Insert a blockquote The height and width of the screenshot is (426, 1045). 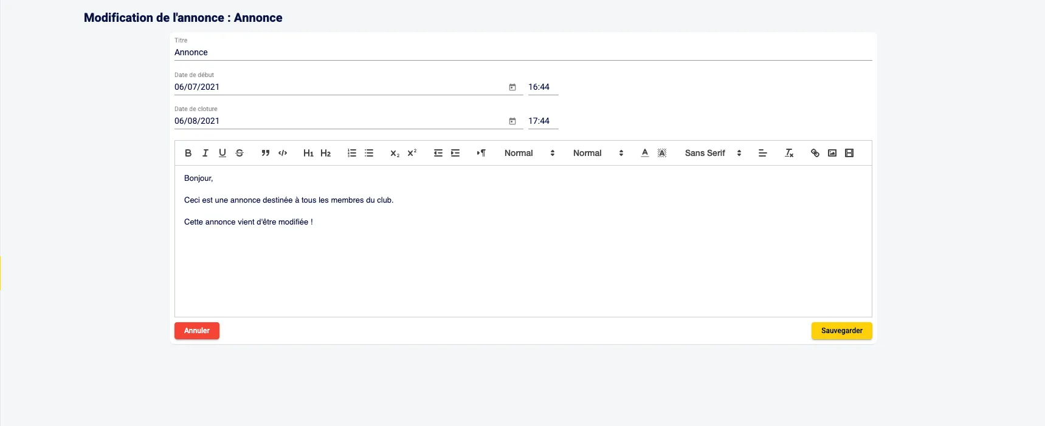click(266, 153)
